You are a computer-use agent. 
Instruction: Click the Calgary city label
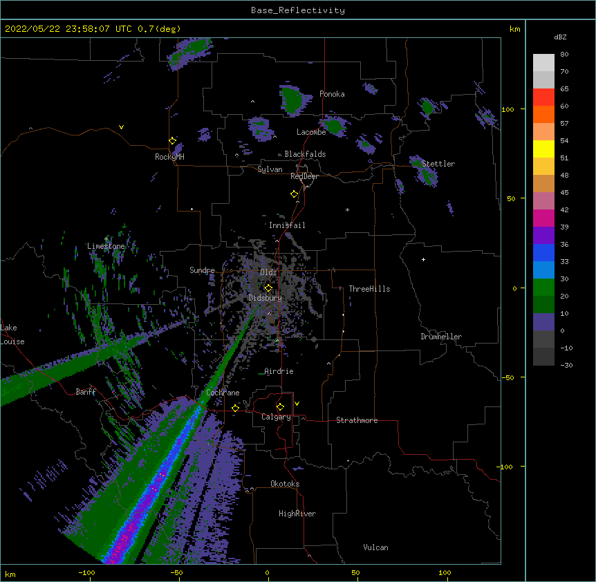[276, 417]
